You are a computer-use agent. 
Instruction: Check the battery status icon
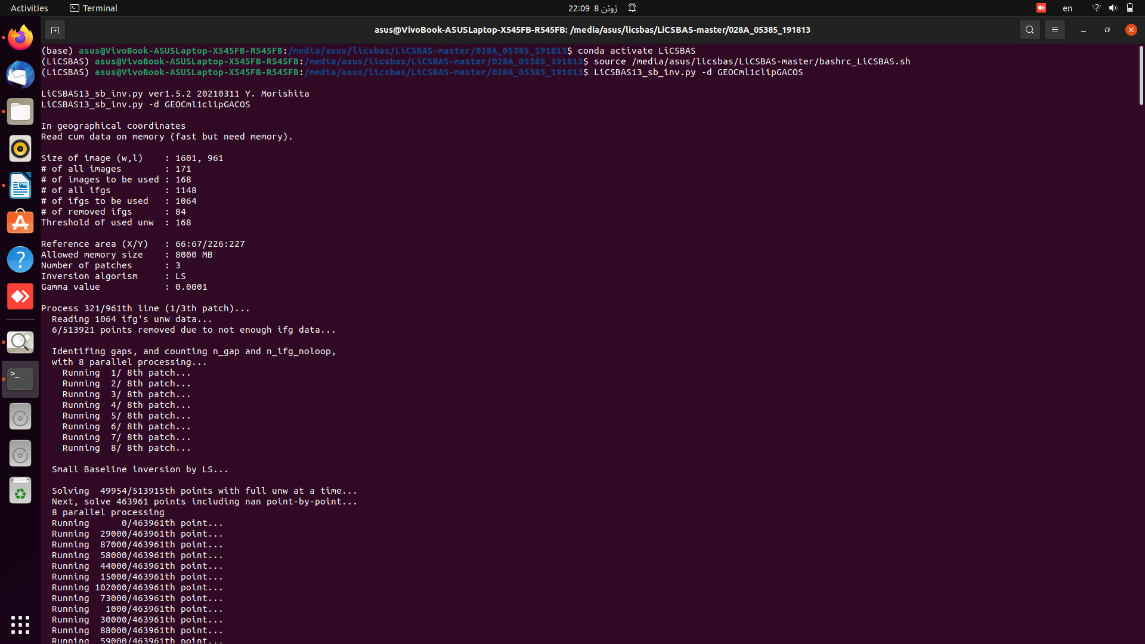click(1131, 8)
